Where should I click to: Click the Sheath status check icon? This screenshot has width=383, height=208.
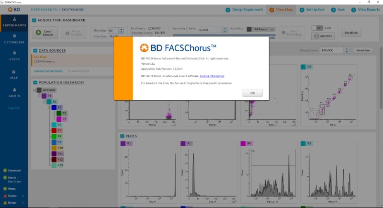click(x=5, y=178)
